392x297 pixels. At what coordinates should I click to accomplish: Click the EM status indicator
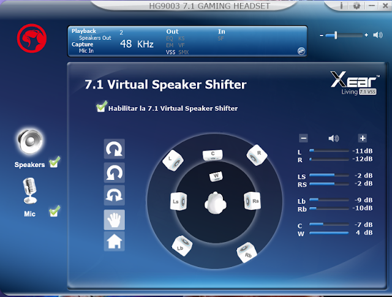tap(170, 45)
